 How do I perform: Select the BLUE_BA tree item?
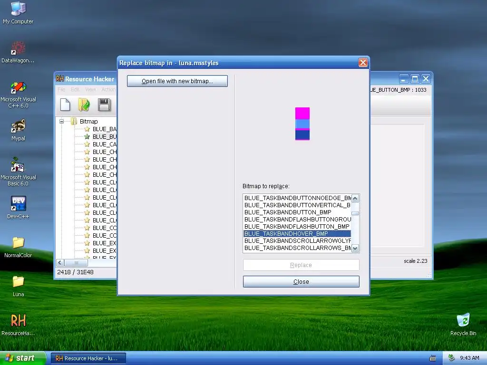tap(104, 129)
